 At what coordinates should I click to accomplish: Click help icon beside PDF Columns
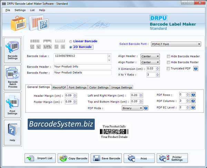pyautogui.click(x=193, y=101)
